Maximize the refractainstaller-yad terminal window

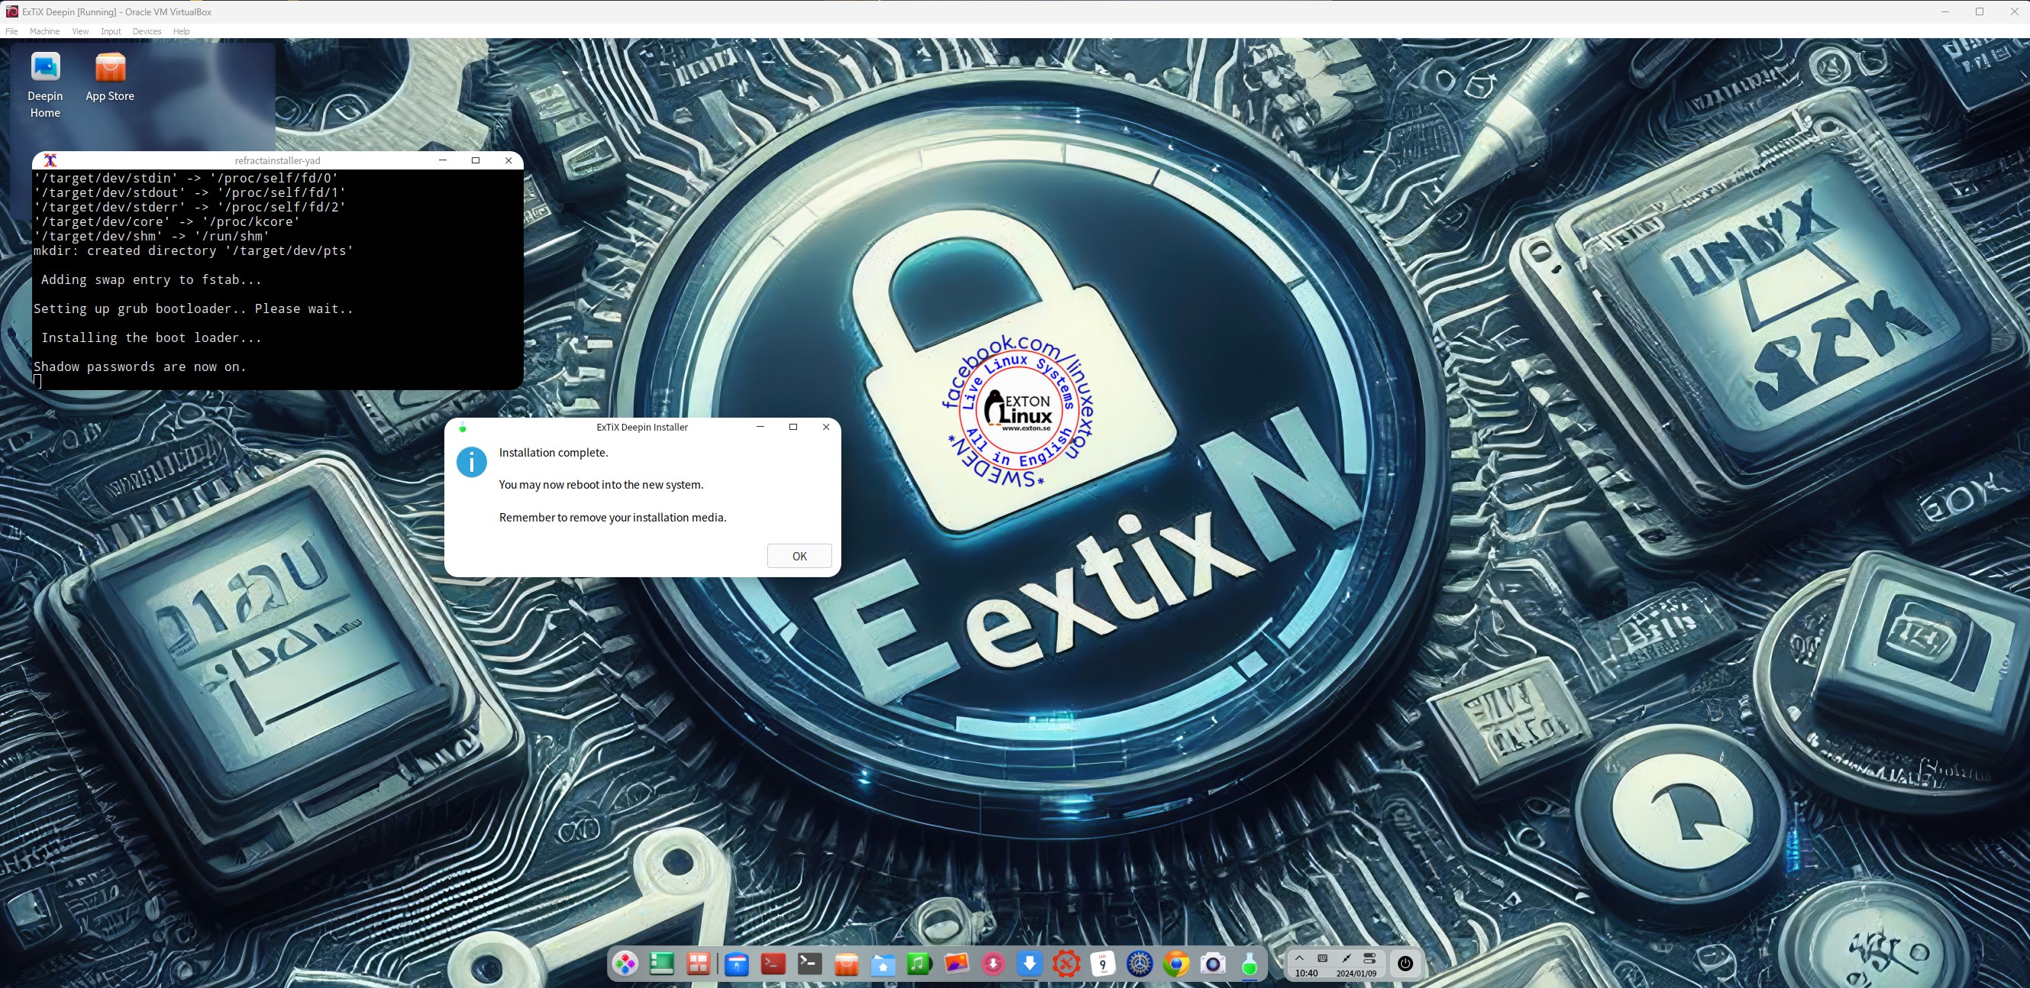(x=475, y=161)
